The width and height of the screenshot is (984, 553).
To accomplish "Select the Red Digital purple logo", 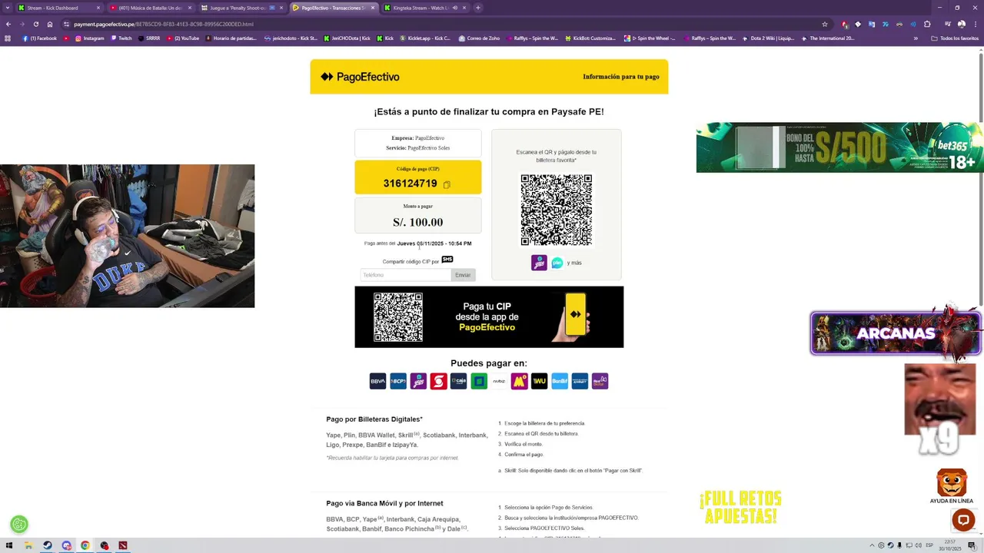I will tap(600, 381).
